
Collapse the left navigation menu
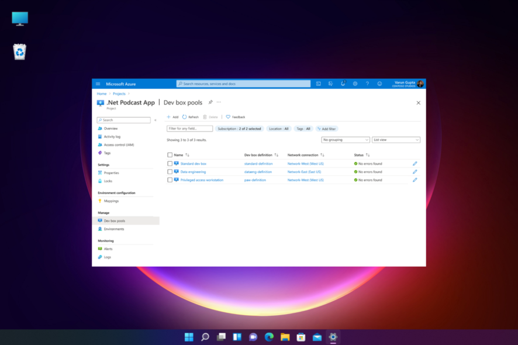coord(156,120)
